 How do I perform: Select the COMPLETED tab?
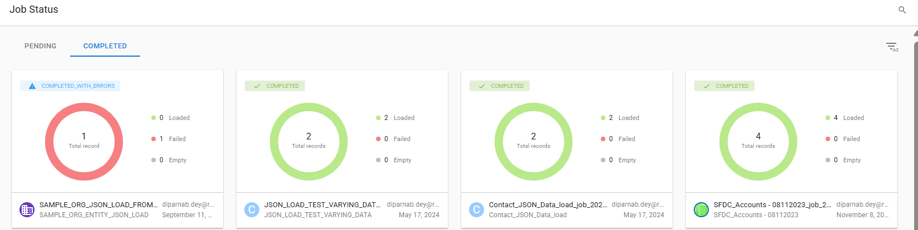(105, 46)
